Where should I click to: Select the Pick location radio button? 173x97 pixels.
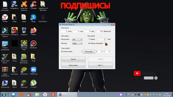click(82, 51)
